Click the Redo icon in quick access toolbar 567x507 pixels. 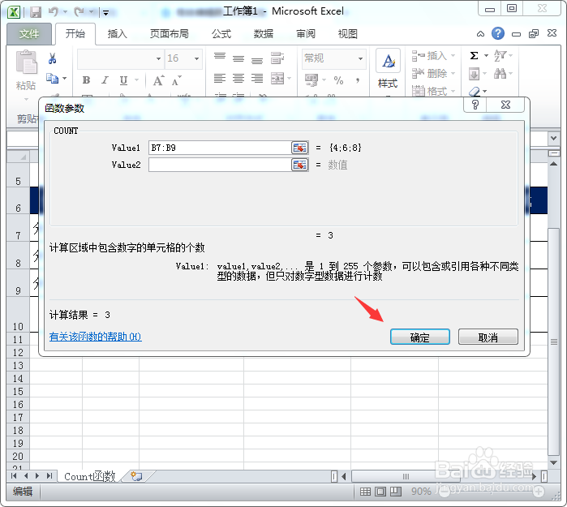pyautogui.click(x=79, y=12)
